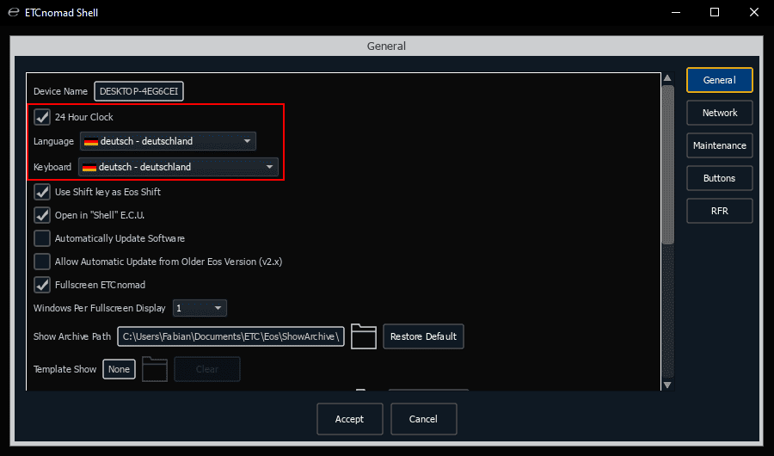Image resolution: width=774 pixels, height=456 pixels.
Task: Open Windows Per Fullscreen Display dropdown
Action: (x=200, y=308)
